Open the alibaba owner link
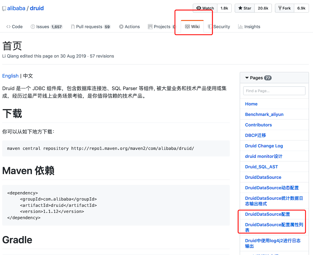Viewport: 313px width, 255px height. [x=16, y=8]
